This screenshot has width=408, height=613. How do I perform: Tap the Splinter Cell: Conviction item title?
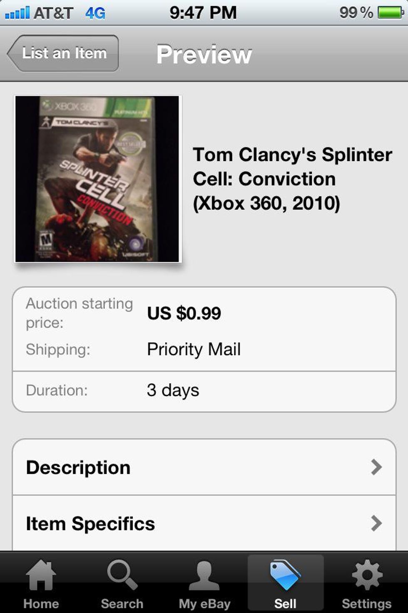click(292, 179)
